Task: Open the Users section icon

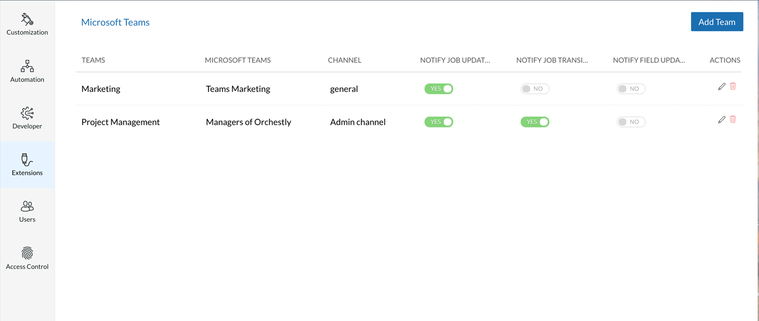Action: (27, 207)
